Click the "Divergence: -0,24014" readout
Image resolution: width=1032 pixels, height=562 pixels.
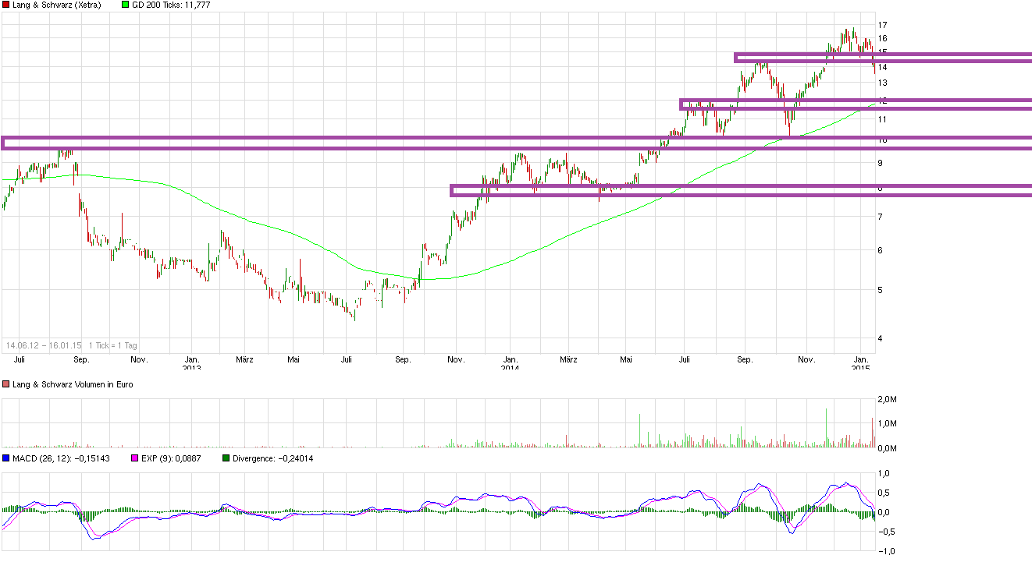point(273,458)
